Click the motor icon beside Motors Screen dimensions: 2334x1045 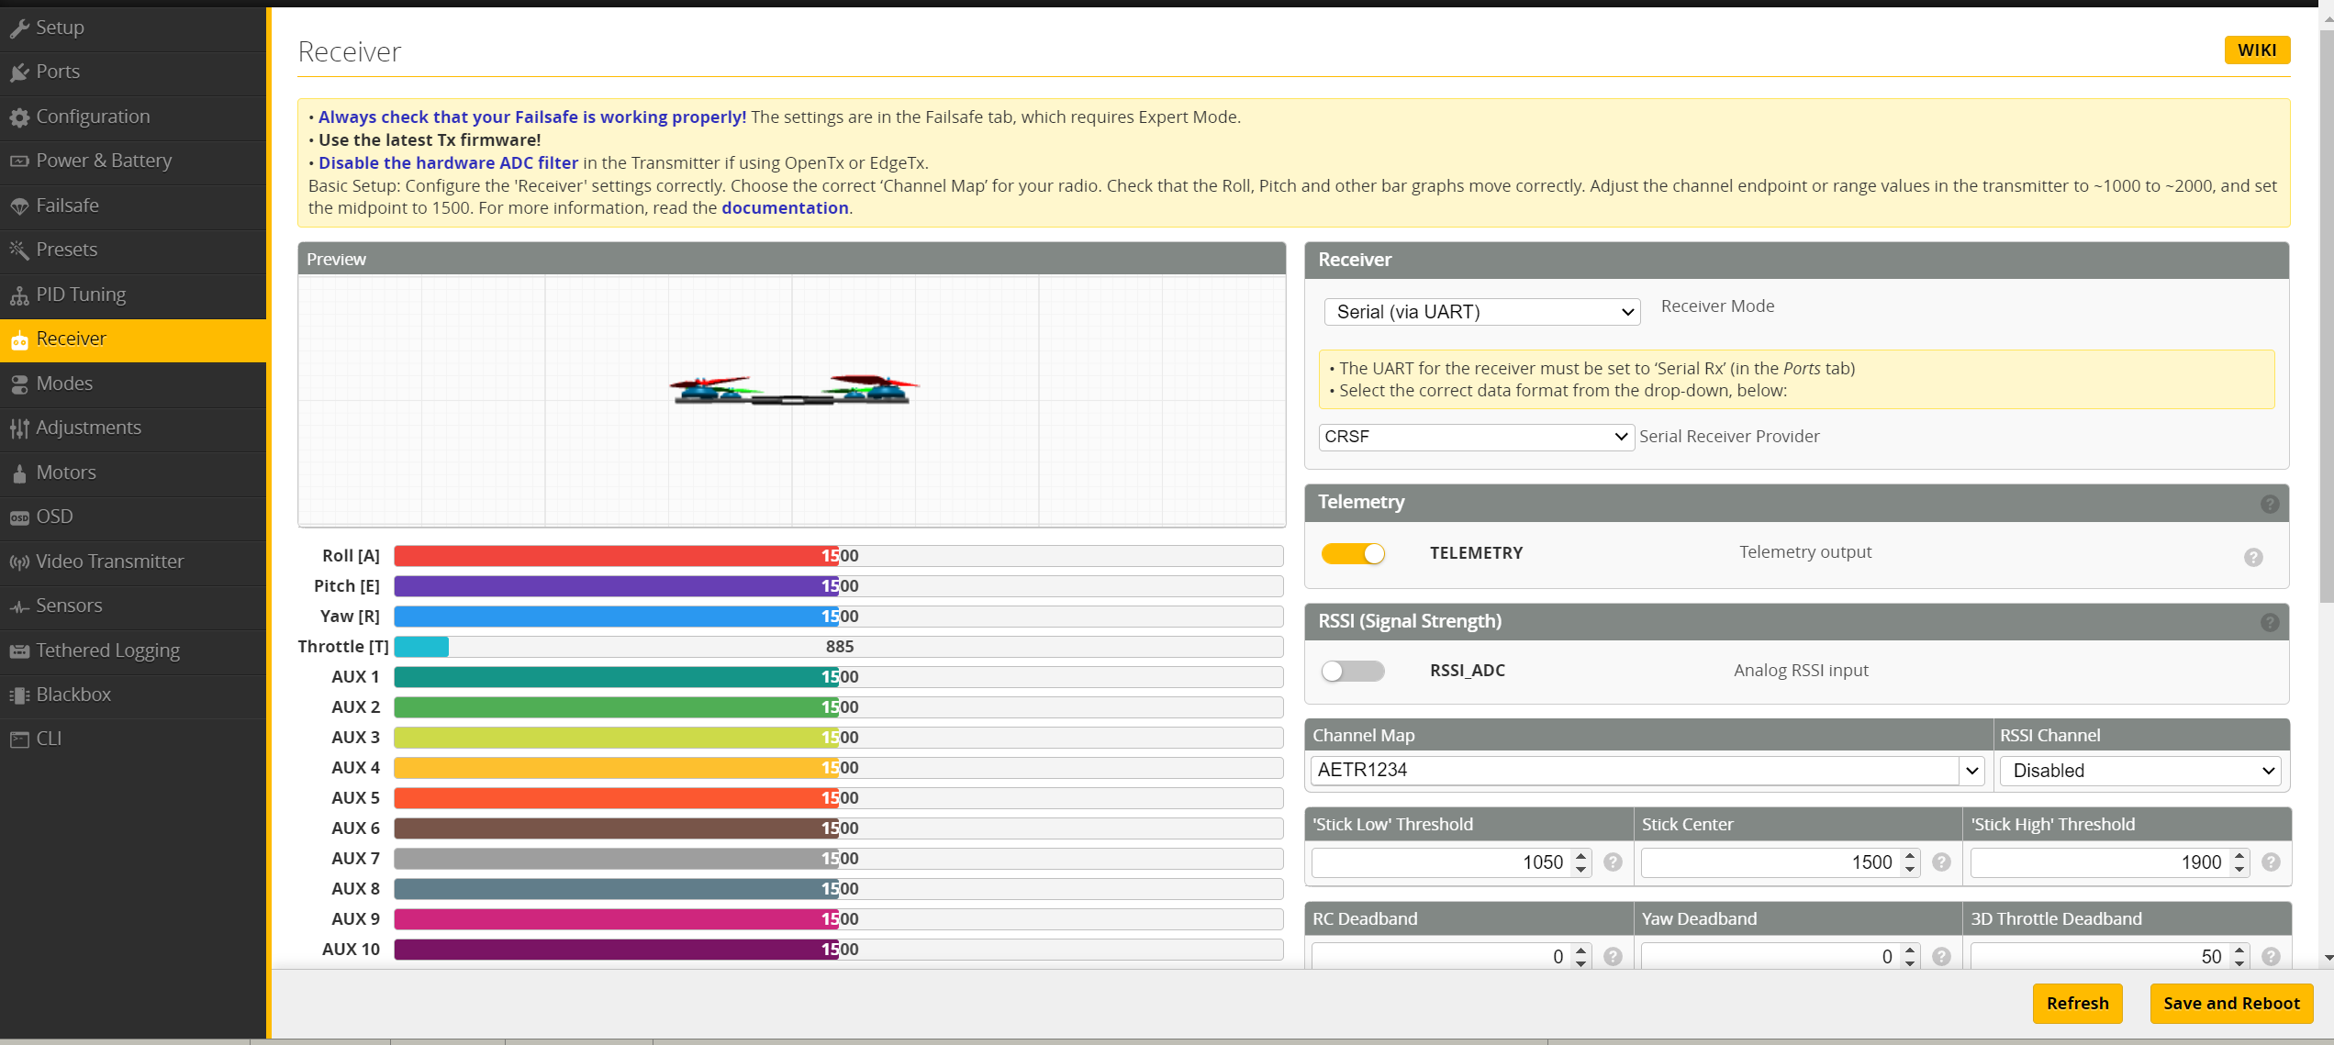19,473
